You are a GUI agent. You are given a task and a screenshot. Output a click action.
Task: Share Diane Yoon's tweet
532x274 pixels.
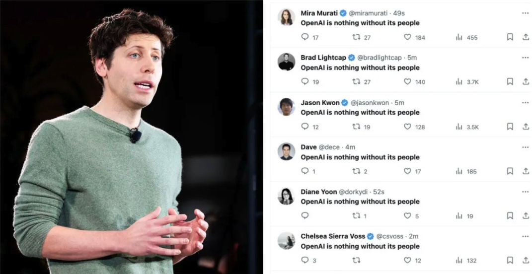[x=526, y=215]
